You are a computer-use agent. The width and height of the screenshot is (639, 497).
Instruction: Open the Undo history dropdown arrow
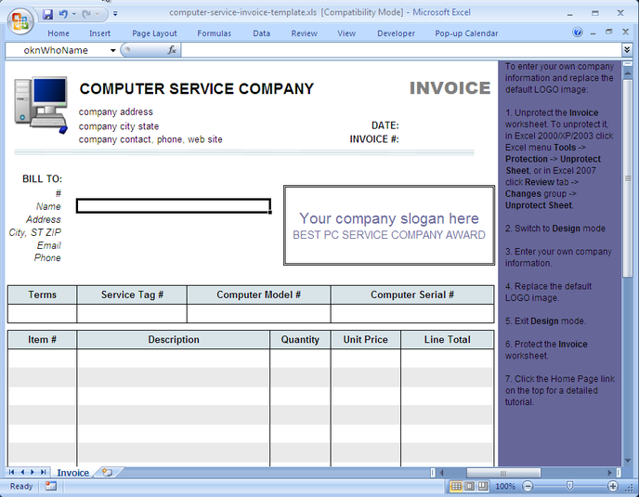(x=74, y=14)
